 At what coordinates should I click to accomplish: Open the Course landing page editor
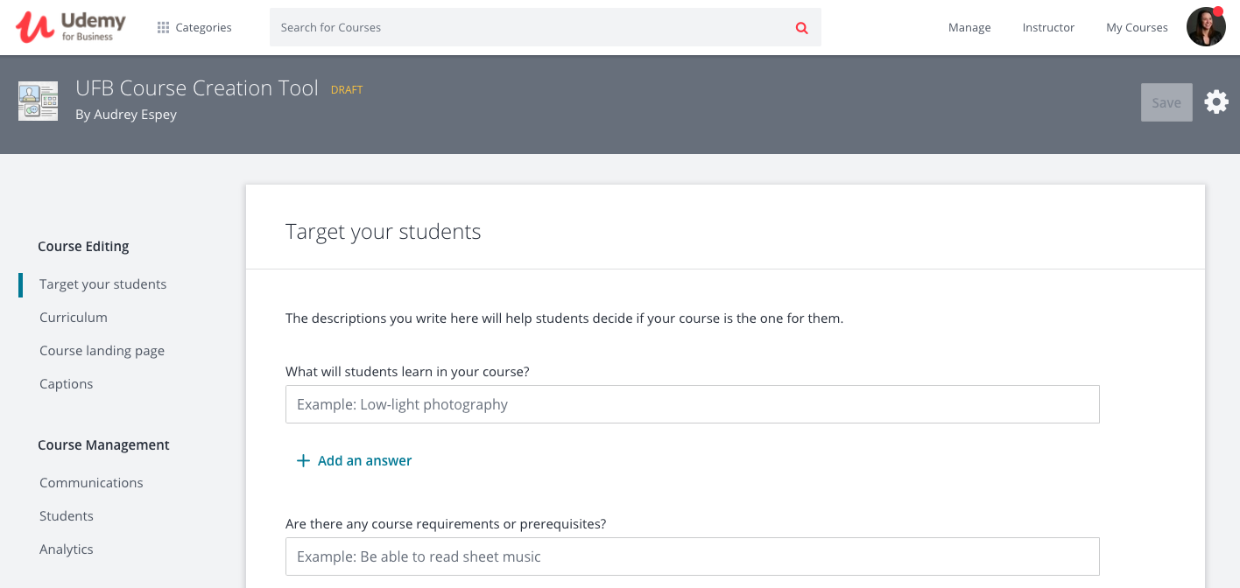102,350
